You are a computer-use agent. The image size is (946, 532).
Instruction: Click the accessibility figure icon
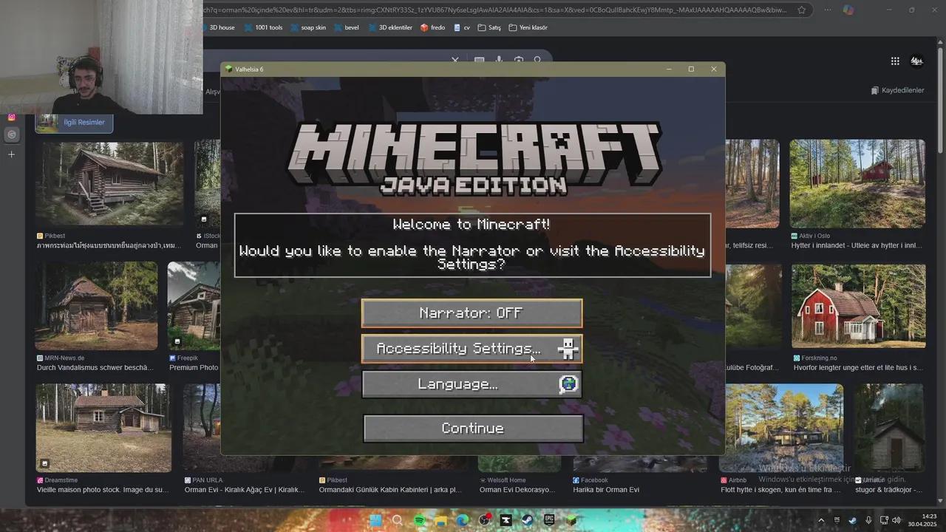pyautogui.click(x=568, y=349)
